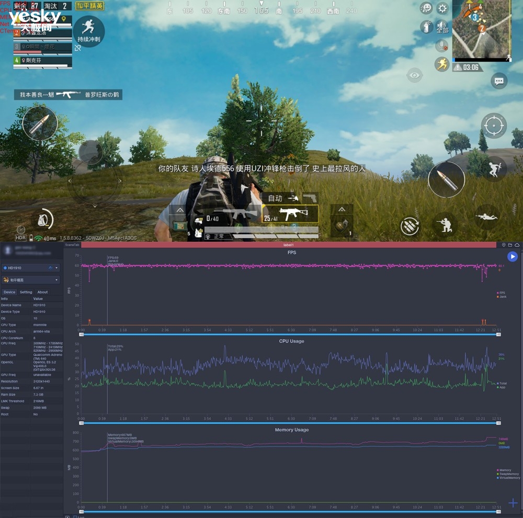Toggle the microphone mute icon

(442, 46)
